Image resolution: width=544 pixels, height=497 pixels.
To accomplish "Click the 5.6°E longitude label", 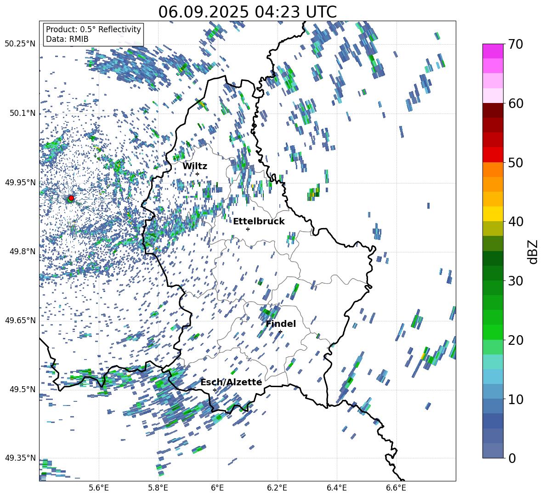I will tap(99, 488).
